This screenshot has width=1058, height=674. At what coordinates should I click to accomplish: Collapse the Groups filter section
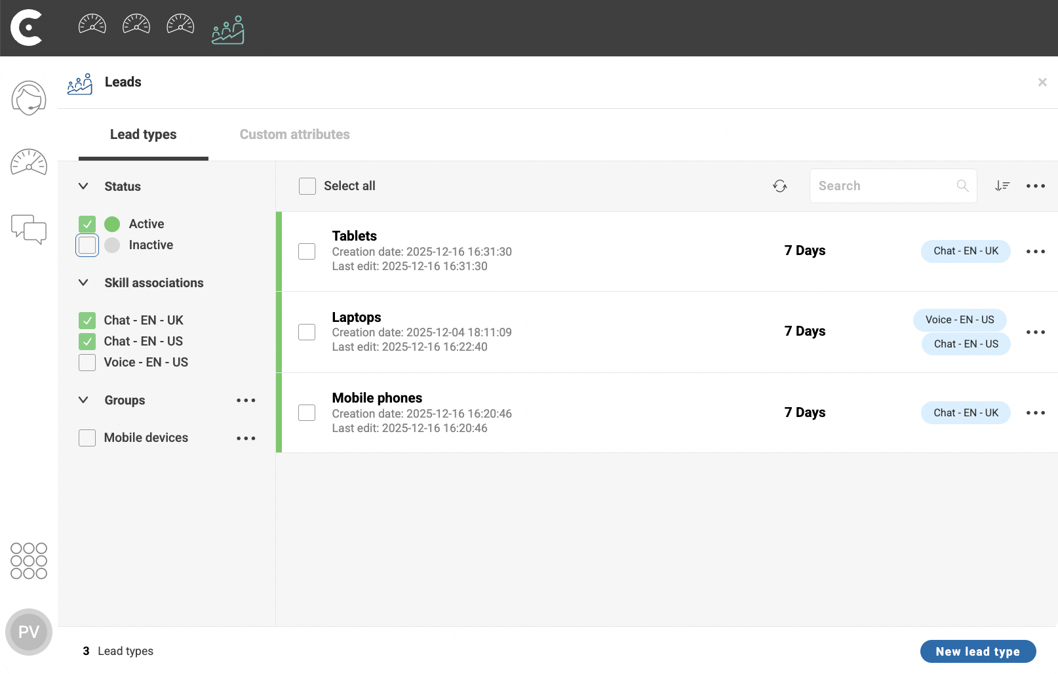83,400
